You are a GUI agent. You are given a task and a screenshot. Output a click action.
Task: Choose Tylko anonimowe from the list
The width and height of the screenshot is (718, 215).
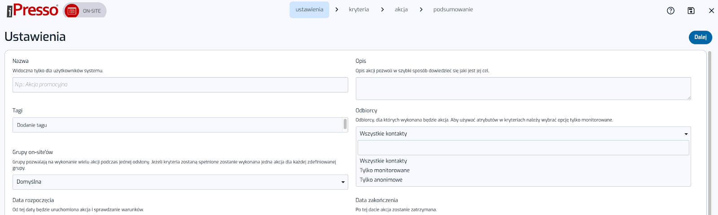381,180
